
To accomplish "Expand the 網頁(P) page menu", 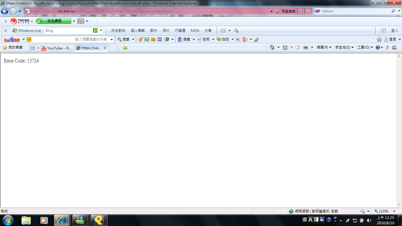I will point(324,47).
